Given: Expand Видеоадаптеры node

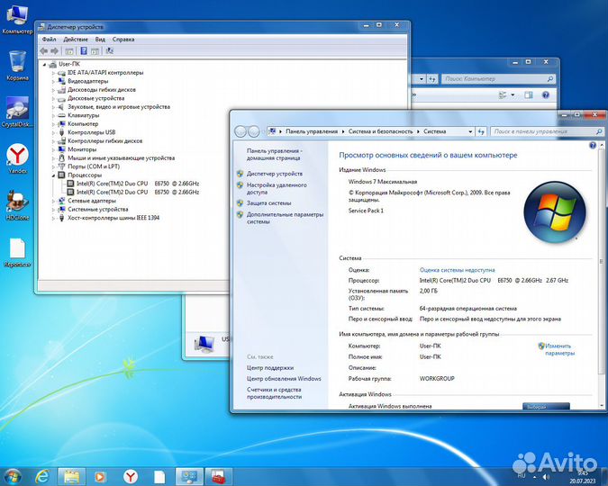Looking at the screenshot, I should (53, 81).
